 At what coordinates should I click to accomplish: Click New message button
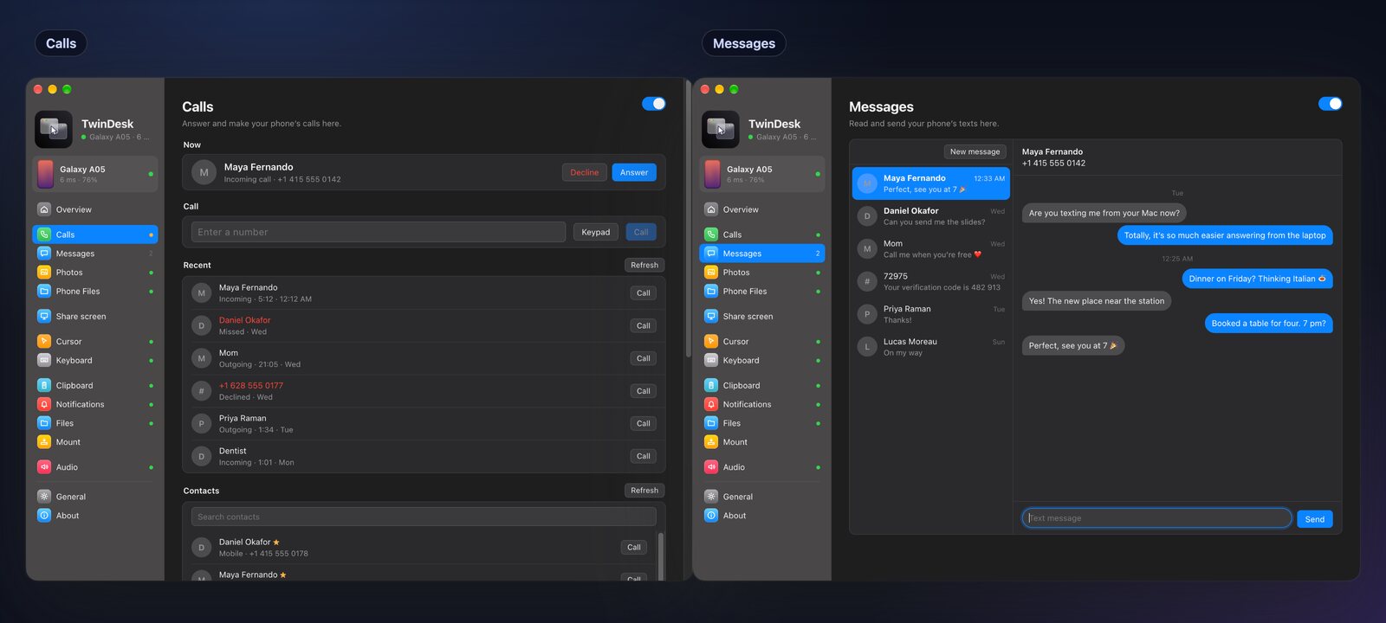(x=975, y=151)
